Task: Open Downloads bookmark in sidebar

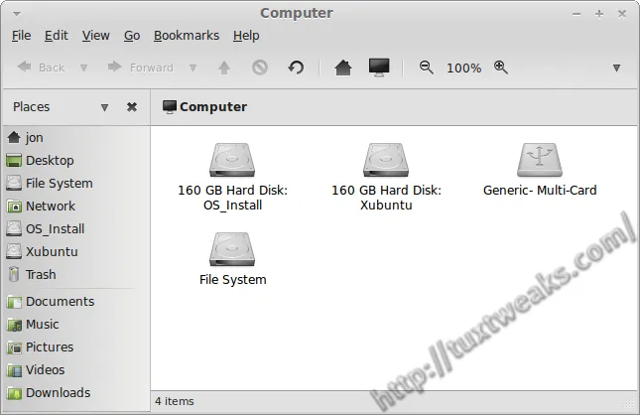Action: tap(76, 393)
